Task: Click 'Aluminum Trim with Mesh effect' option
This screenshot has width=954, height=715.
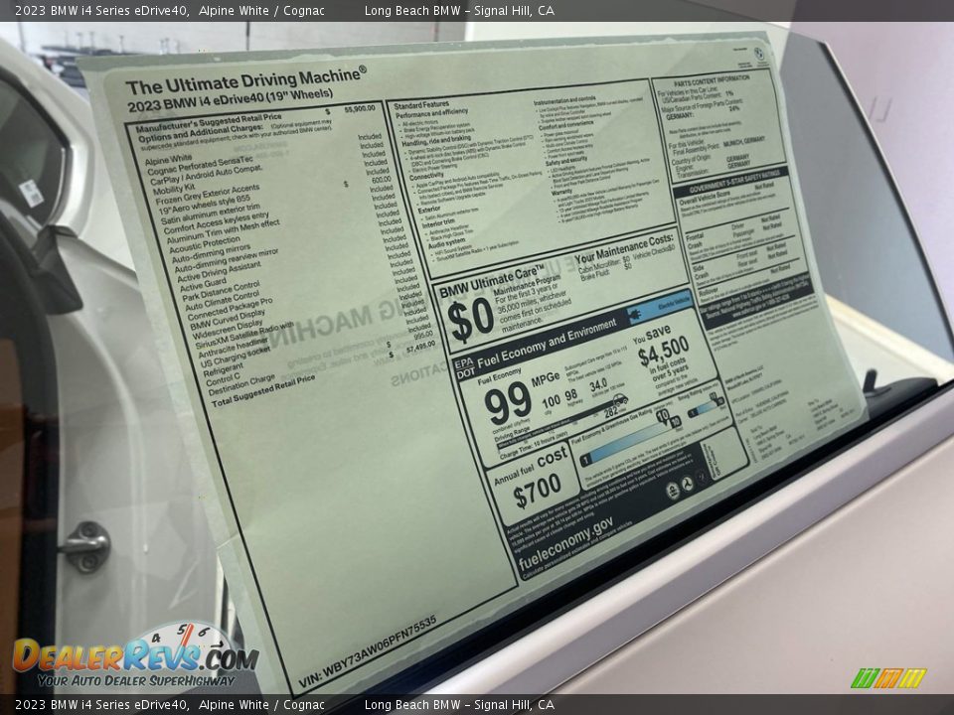Action: click(224, 231)
